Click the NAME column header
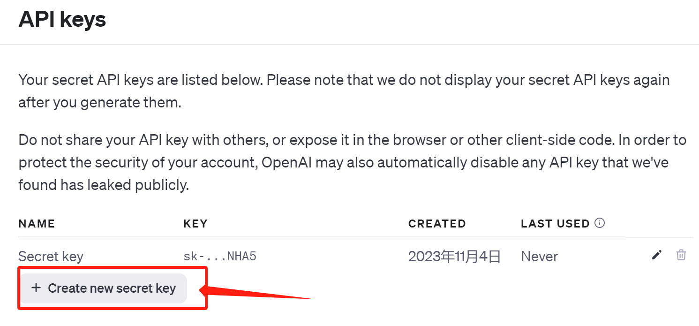This screenshot has height=326, width=699. click(x=37, y=224)
